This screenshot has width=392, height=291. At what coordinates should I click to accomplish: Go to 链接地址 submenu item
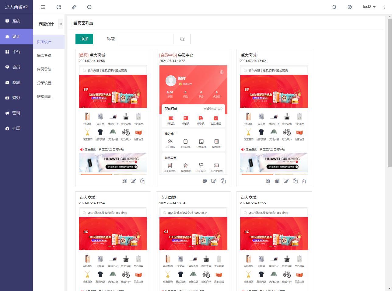(x=49, y=96)
